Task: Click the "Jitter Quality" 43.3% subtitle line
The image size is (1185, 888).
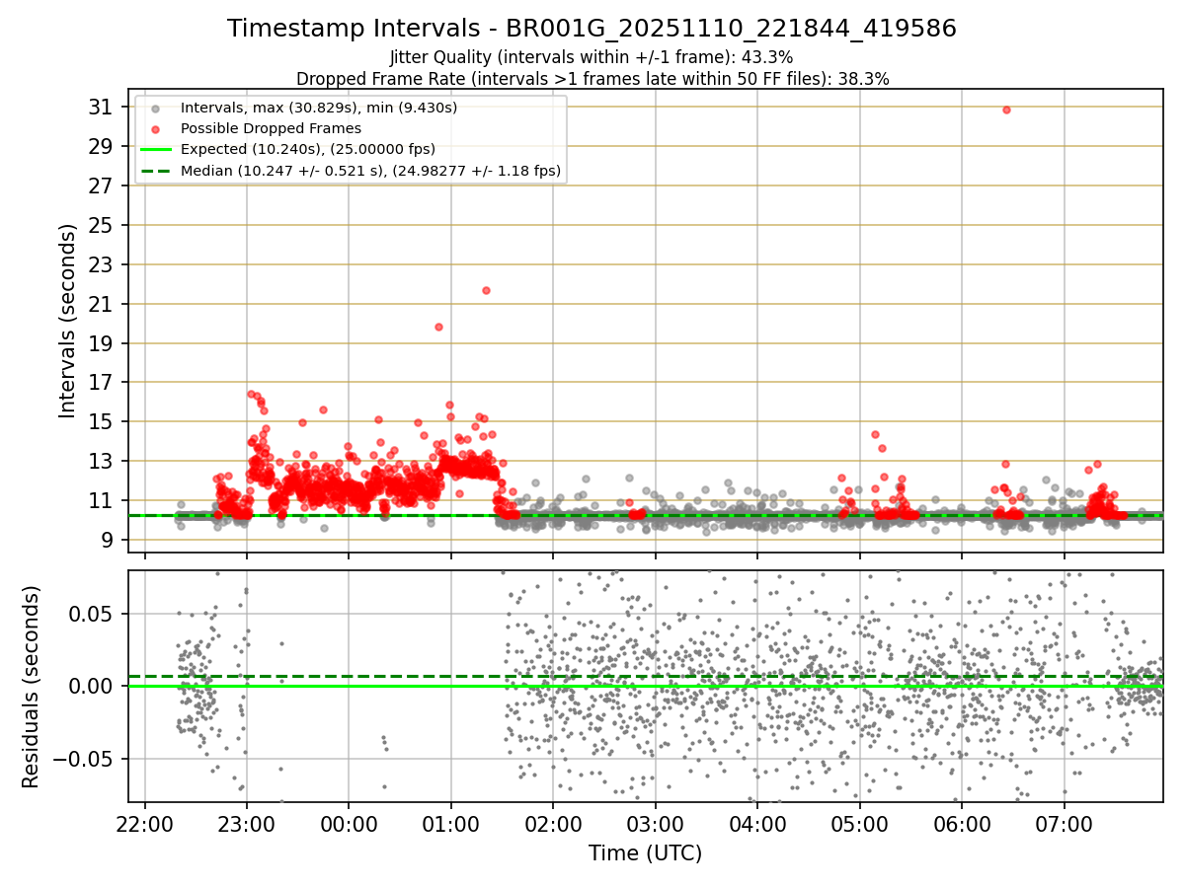Action: 592,57
